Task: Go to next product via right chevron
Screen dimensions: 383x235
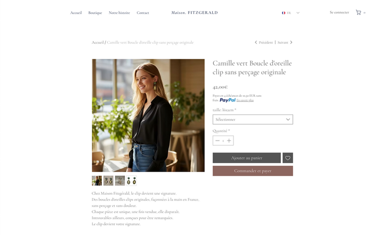Action: click(291, 42)
